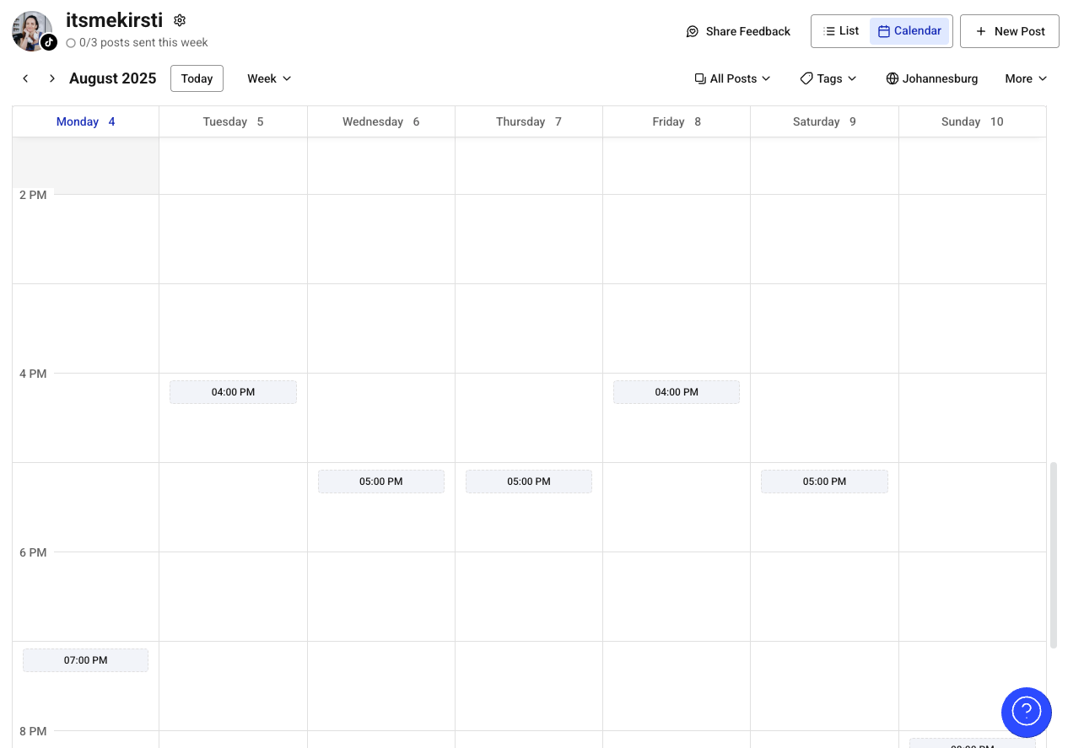Screen dimensions: 1084x748
Task: Expand the Week view dropdown
Action: [269, 78]
